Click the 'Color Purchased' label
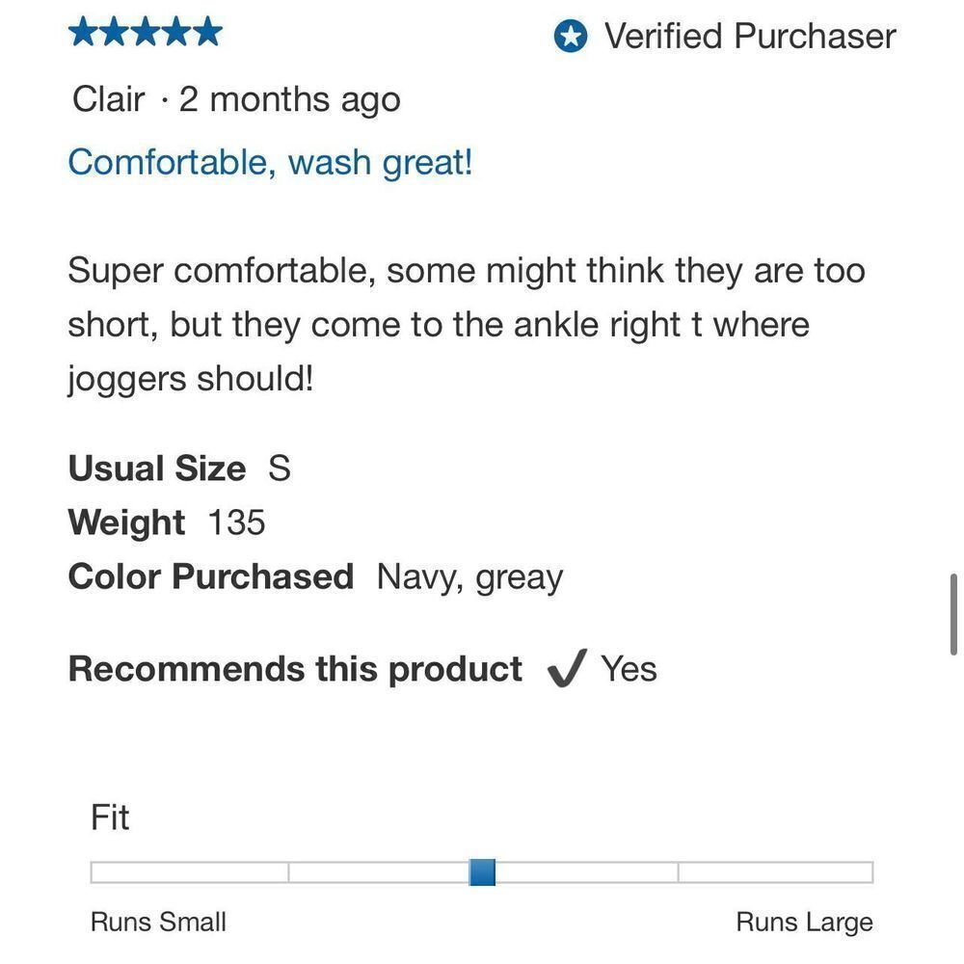 coord(211,576)
